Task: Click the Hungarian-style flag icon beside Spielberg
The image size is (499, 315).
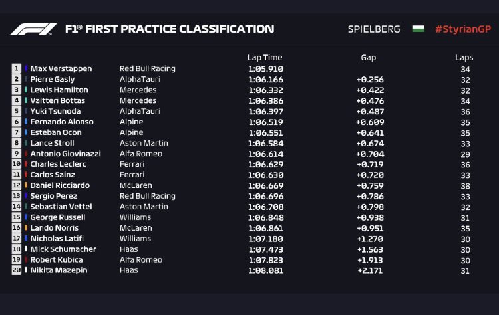Action: [x=418, y=29]
